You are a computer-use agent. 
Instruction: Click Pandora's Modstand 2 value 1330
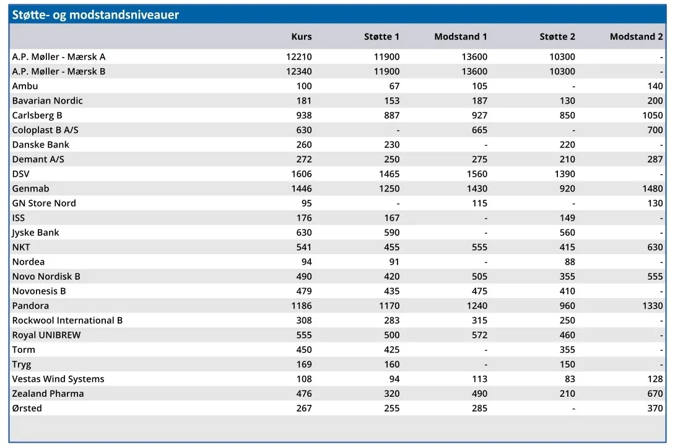[652, 306]
